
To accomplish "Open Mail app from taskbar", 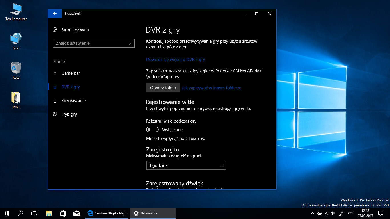I will pyautogui.click(x=77, y=213).
